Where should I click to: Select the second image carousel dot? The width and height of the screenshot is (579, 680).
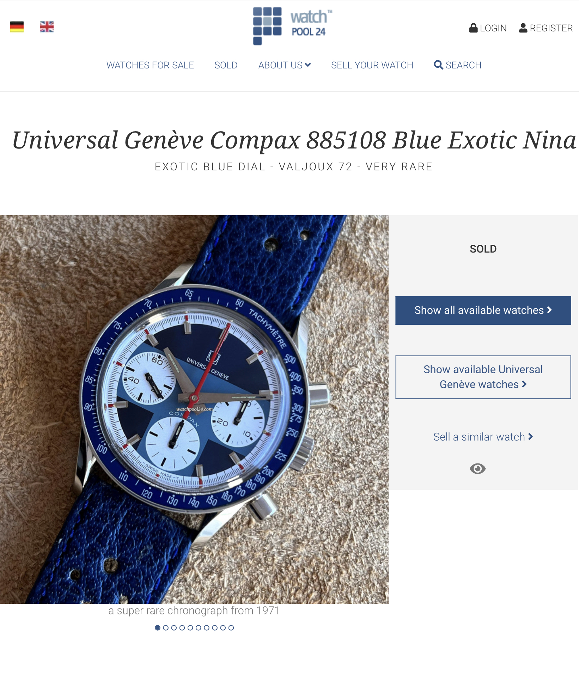tap(166, 628)
